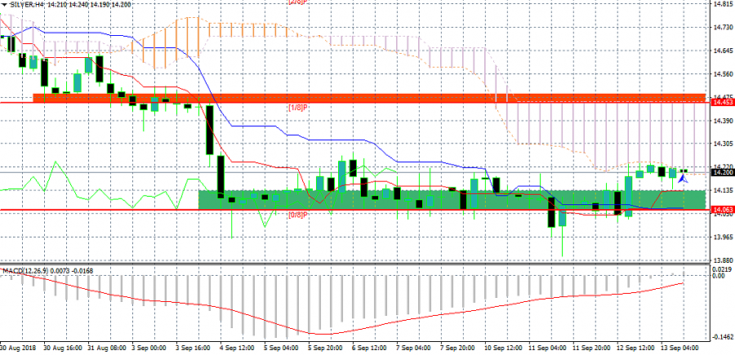Select the orange-red resistance zone rectangle

[x=367, y=98]
